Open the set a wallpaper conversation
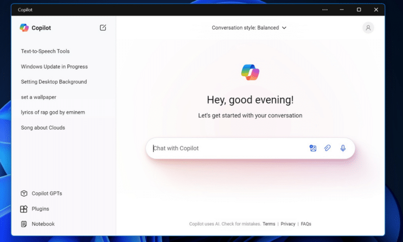Screen dimensions: 403x242 click(39, 97)
